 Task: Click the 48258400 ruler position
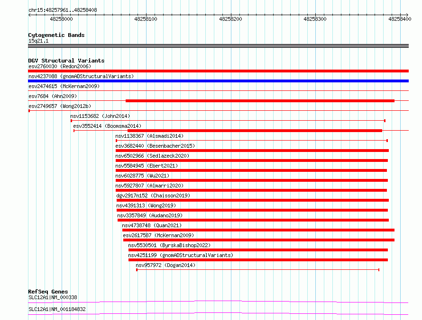(400, 19)
